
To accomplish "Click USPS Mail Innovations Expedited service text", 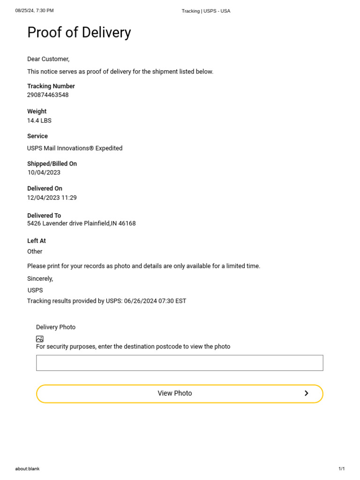I will point(75,148).
